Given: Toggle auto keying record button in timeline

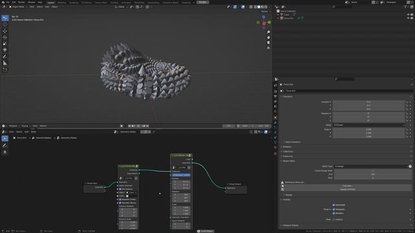Looking at the screenshot, I should tap(121, 126).
